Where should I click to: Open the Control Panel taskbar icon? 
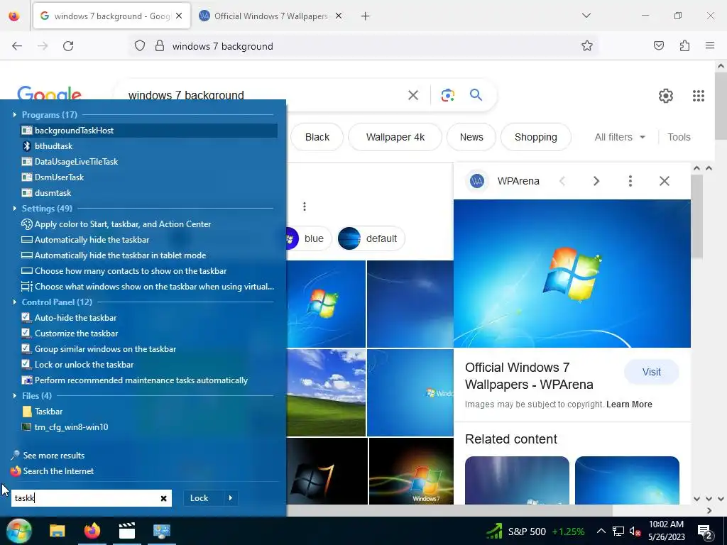(x=162, y=531)
